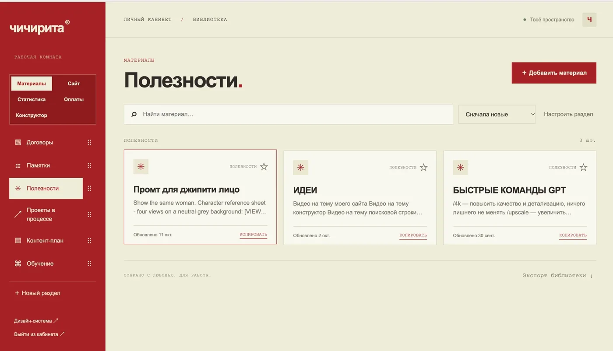Click the Памятки list icon

pyautogui.click(x=18, y=166)
